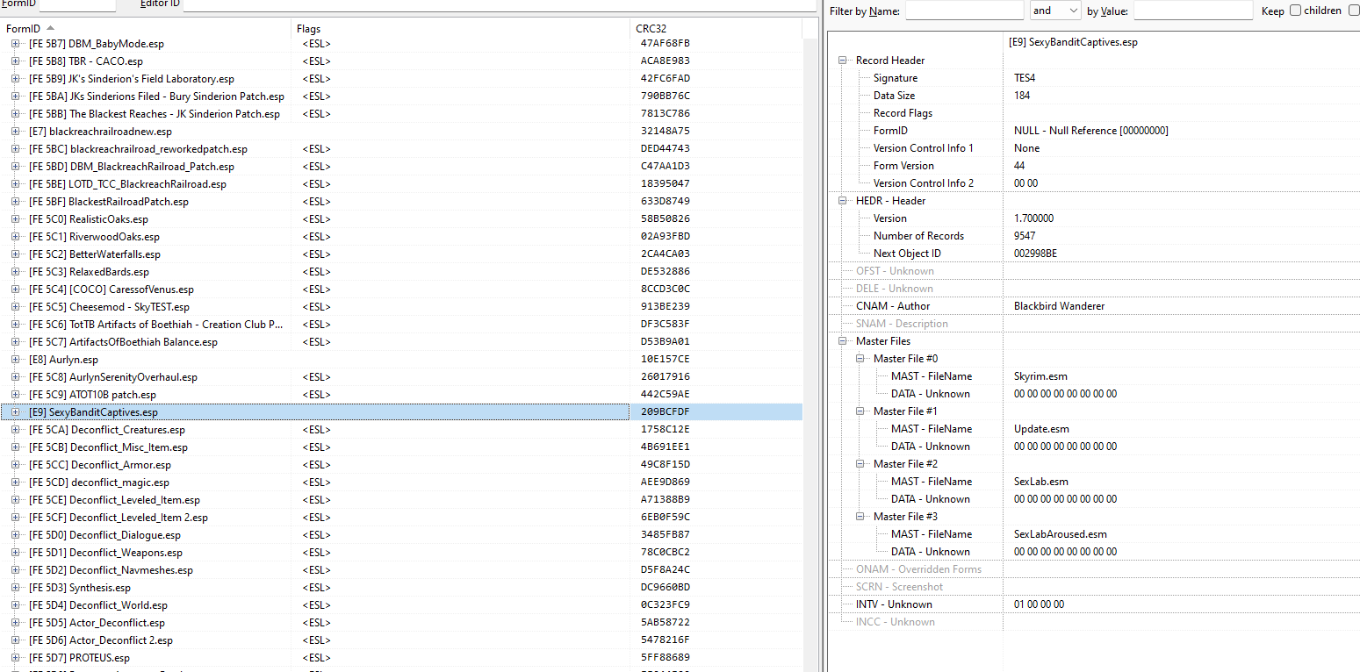1360x672 pixels.
Task: Click Number of Records value 9547
Action: click(1025, 236)
